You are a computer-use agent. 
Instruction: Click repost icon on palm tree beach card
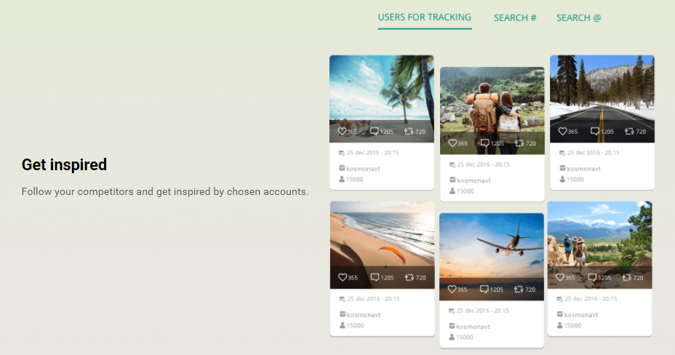tap(409, 131)
